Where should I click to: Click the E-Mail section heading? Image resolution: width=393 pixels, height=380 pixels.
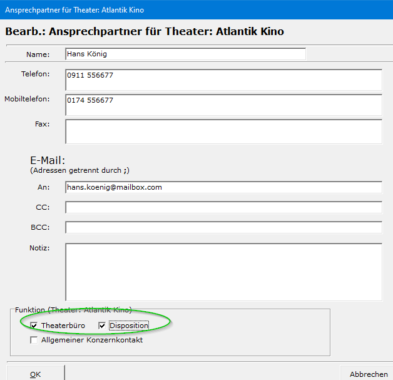(x=48, y=160)
